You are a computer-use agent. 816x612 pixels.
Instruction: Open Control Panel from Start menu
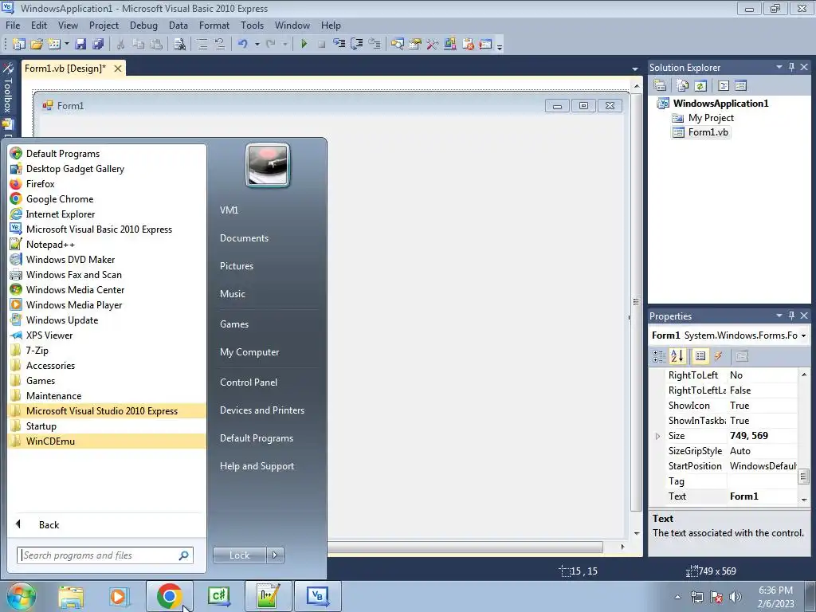point(249,382)
